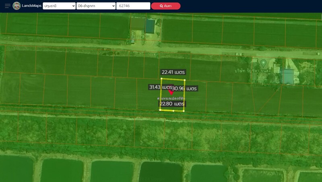Click the top-left corner of yellow parcel

pos(161,79)
